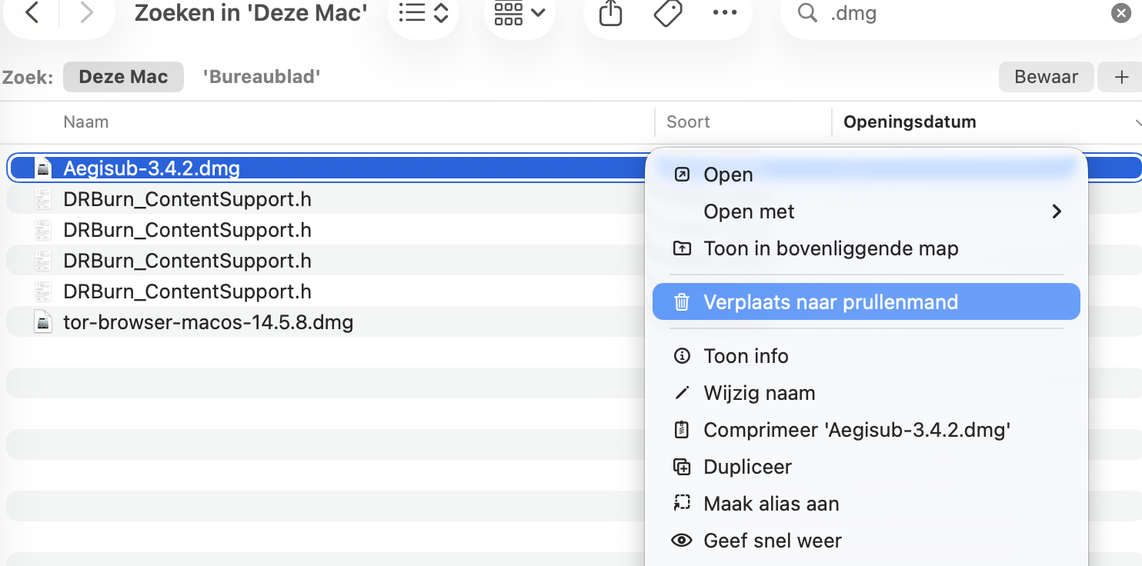The height and width of the screenshot is (566, 1142).
Task: Add search criterion with plus button
Action: (1121, 77)
